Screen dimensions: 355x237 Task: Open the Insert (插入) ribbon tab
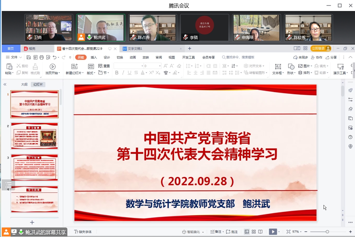point(94,57)
